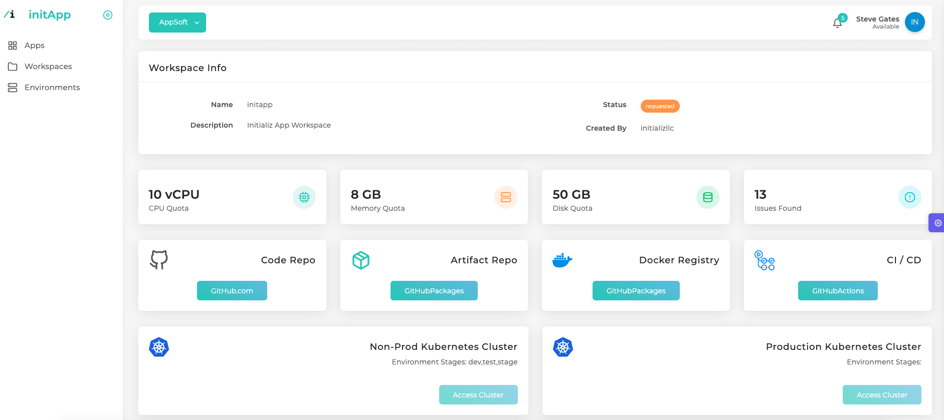
Task: Click the 8 GB memory value
Action: [366, 195]
